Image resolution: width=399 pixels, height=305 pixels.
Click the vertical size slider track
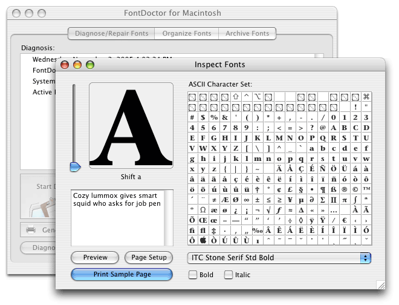tap(74, 122)
